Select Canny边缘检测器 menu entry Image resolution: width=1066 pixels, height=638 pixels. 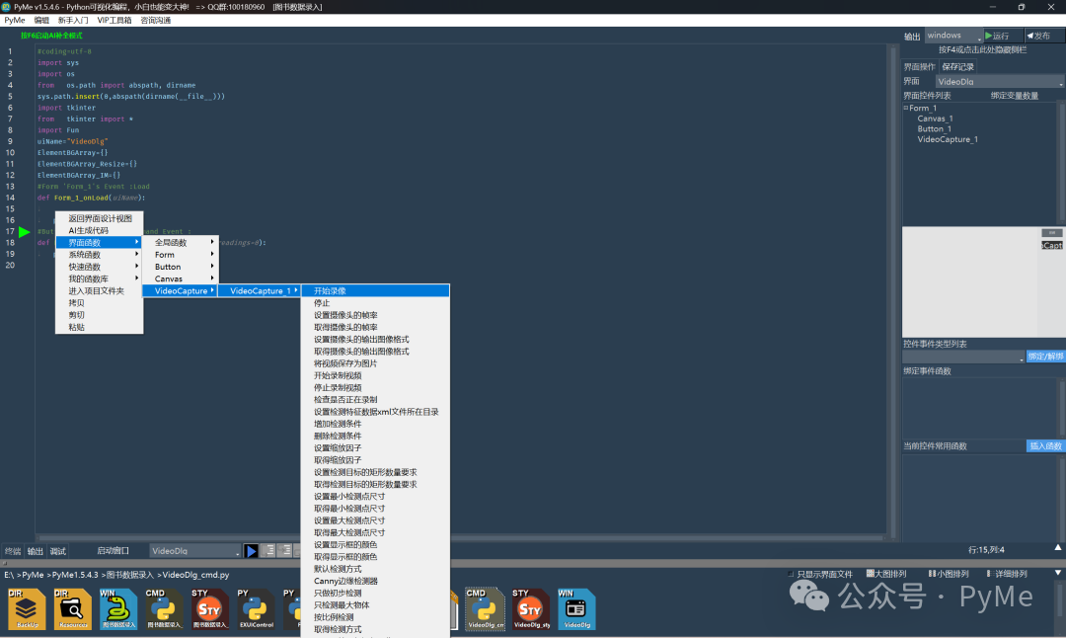pyautogui.click(x=375, y=581)
